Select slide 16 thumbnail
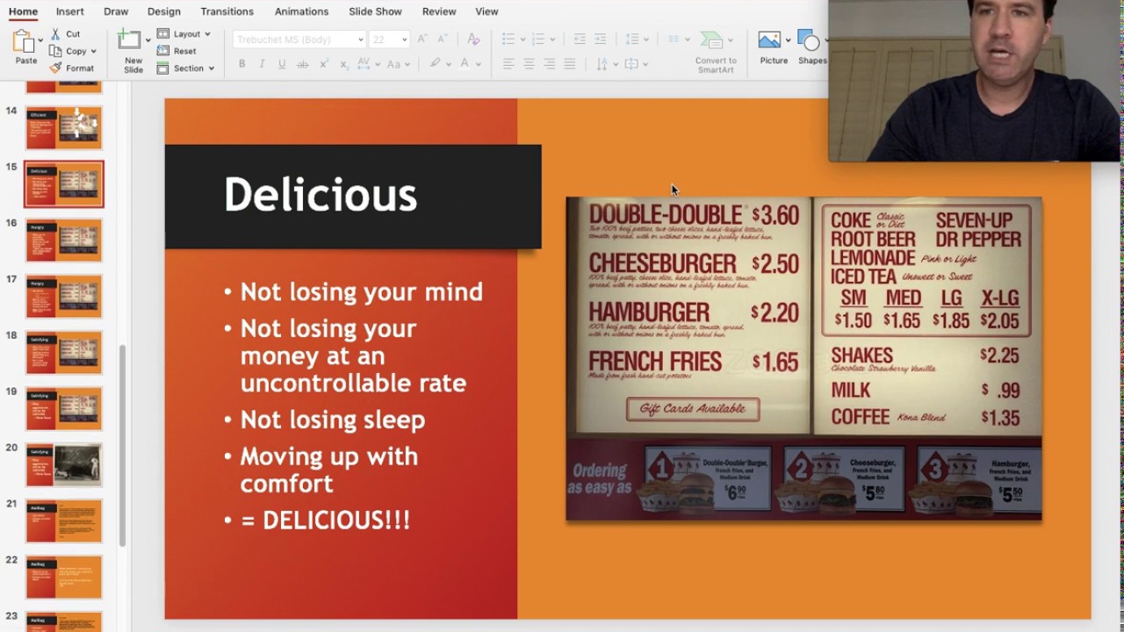 click(64, 241)
